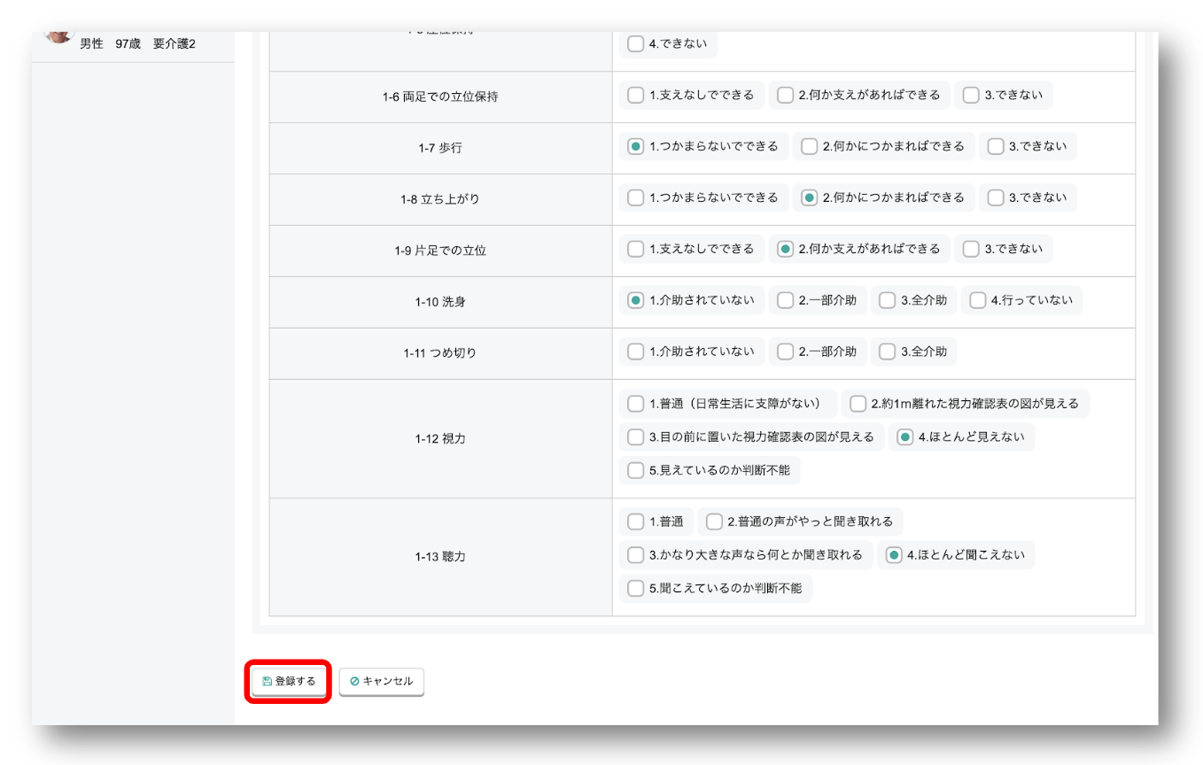The height and width of the screenshot is (765, 1203).
Task: Choose 3.全介助 for 1-11 つめ切り
Action: coord(887,352)
